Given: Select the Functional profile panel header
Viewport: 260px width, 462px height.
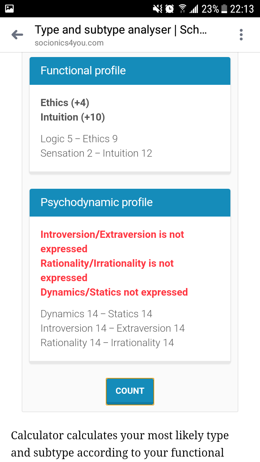Looking at the screenshot, I should coord(130,71).
